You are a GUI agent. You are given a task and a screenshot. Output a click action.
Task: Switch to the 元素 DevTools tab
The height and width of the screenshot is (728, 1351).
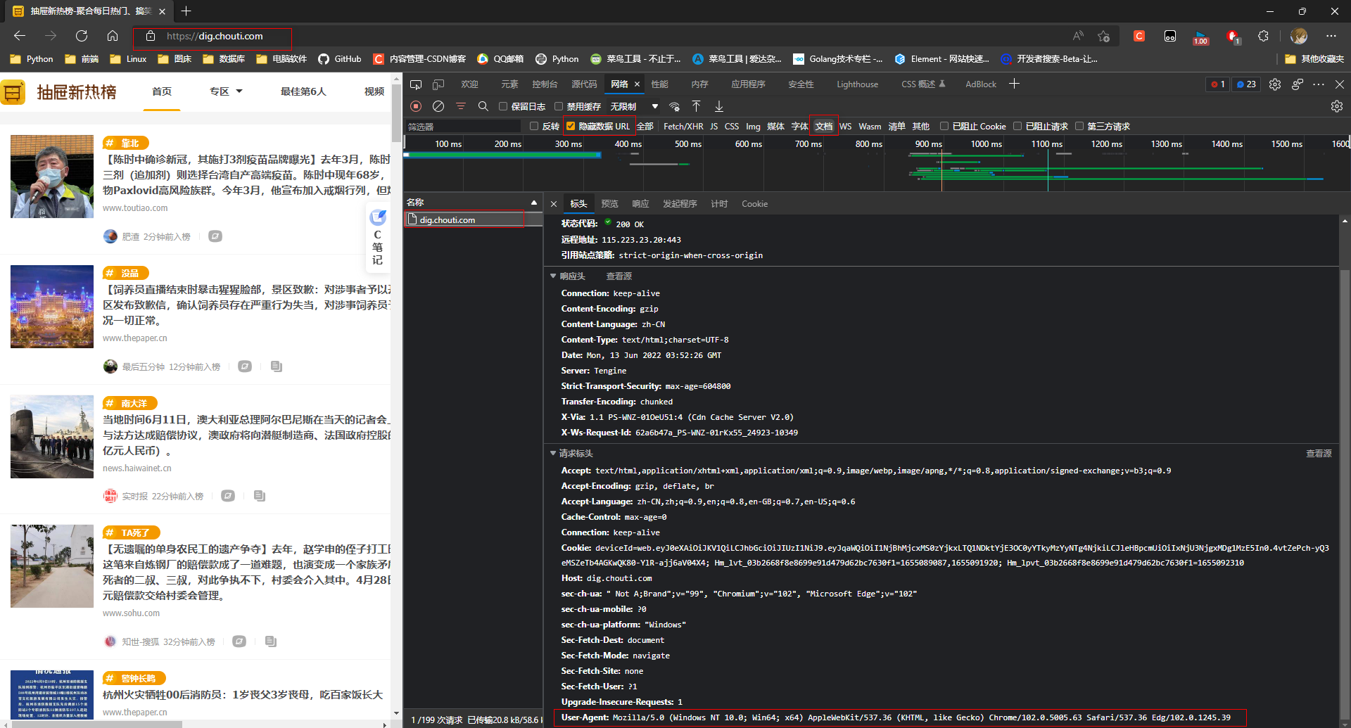[x=509, y=84]
